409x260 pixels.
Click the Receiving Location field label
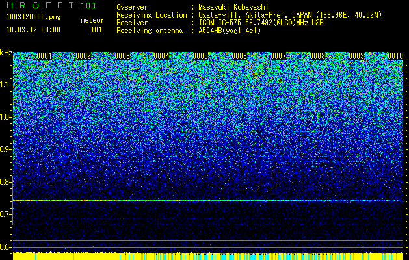coord(152,15)
